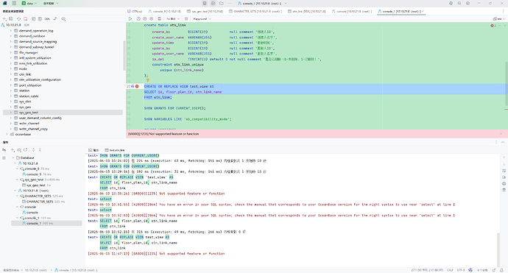This screenshot has width=508, height=273.
Task: Open the transaction mode Tx dropdown
Action: (173, 19)
